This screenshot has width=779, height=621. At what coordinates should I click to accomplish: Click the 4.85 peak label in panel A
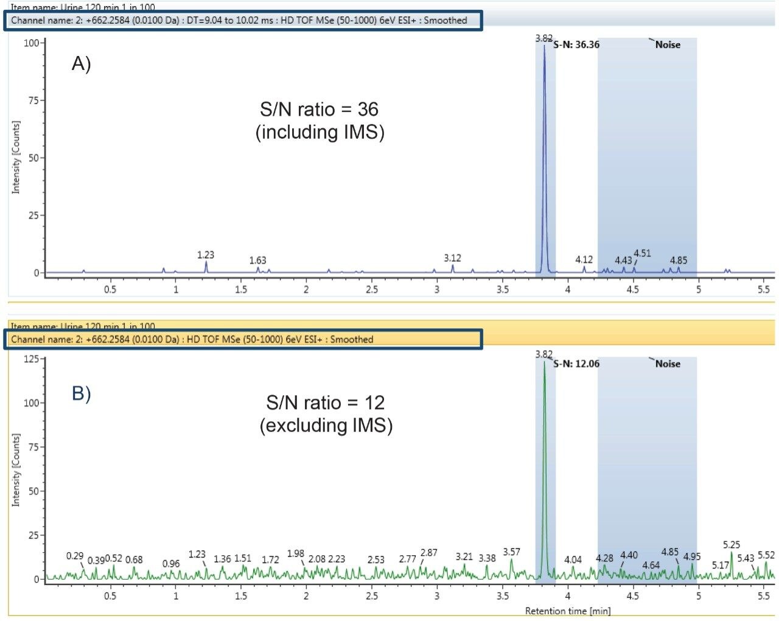tap(678, 259)
